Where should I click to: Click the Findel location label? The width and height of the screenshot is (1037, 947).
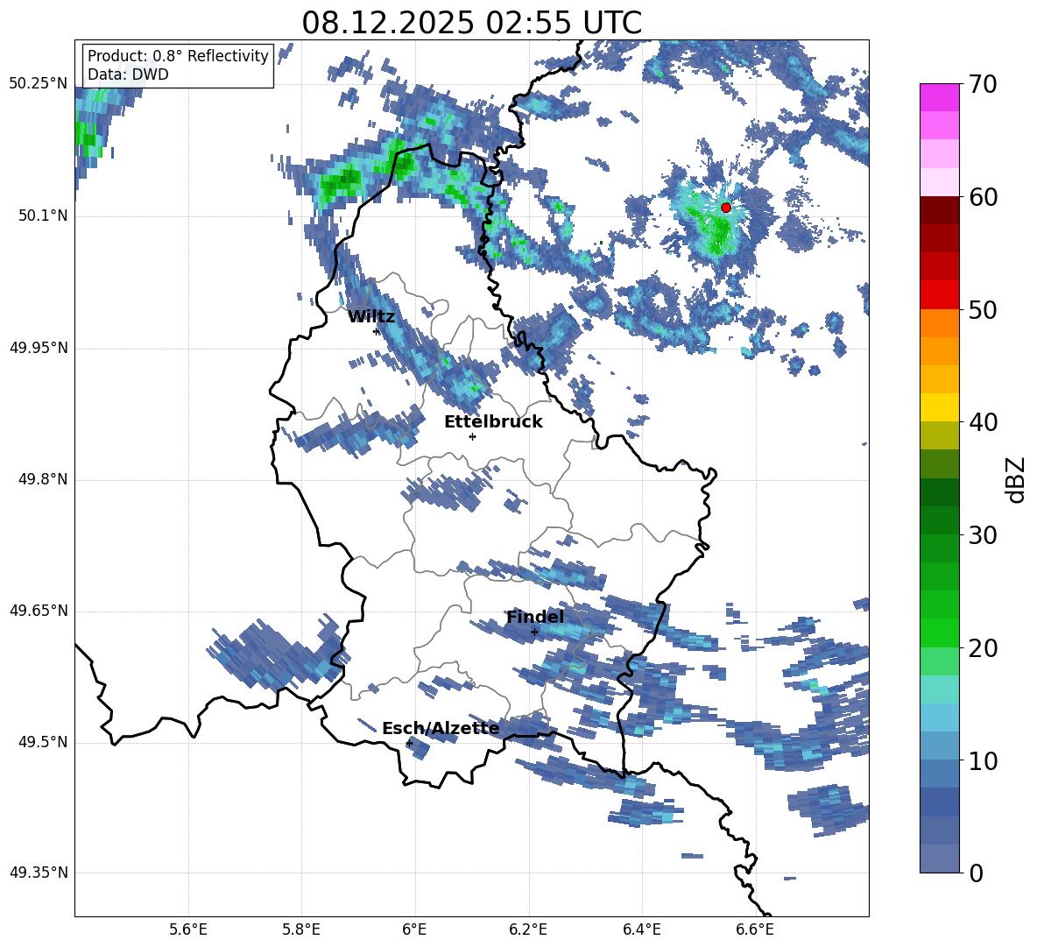pos(535,617)
